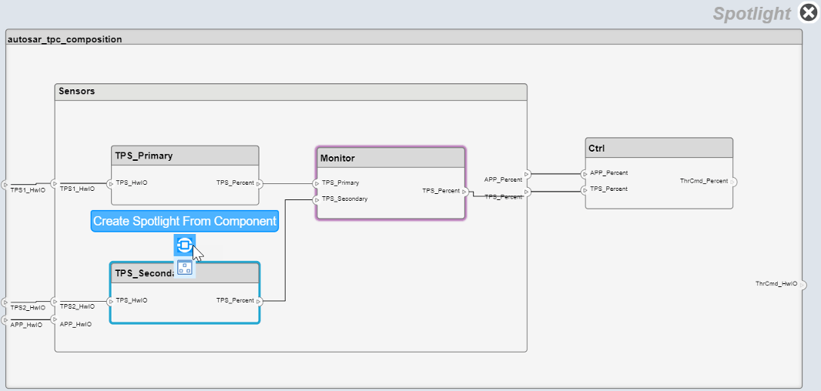Click the Create Spotlight From Component tooltip
821x391 pixels.
184,222
